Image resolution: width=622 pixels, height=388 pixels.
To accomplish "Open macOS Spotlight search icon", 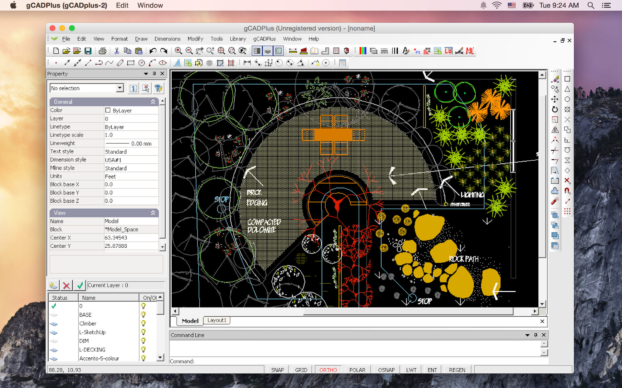I will coord(591,5).
